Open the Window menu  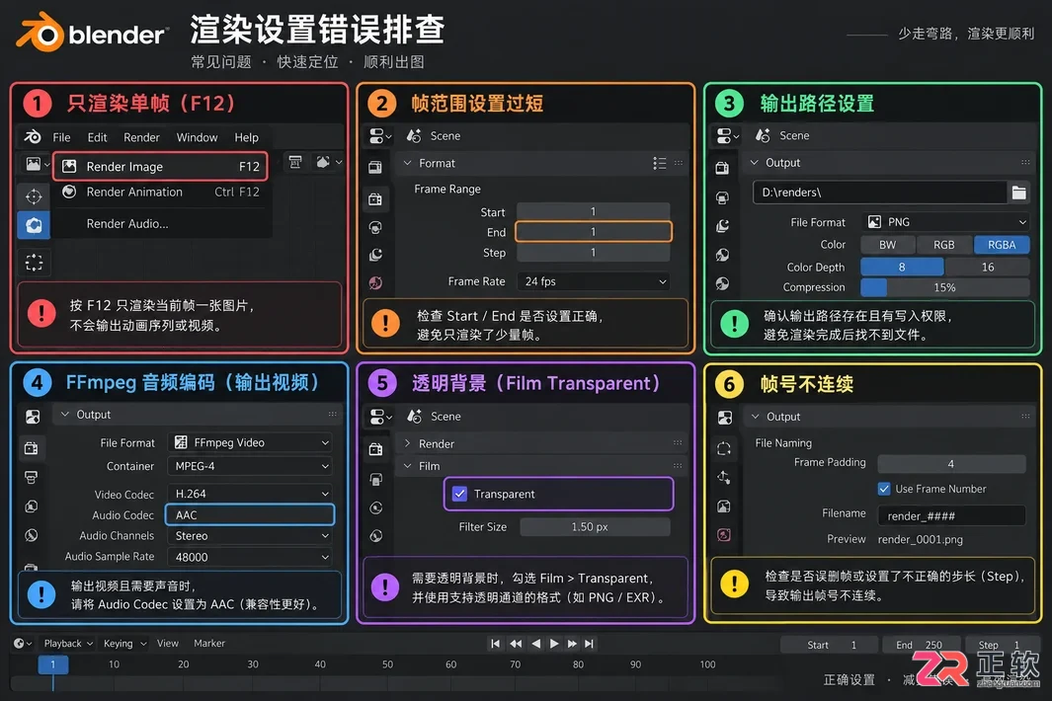197,137
